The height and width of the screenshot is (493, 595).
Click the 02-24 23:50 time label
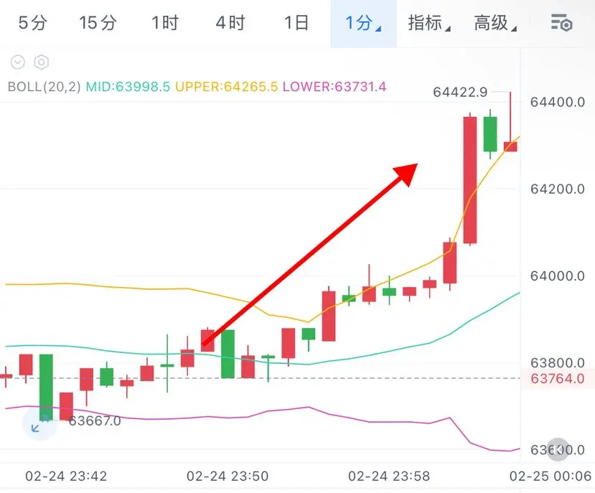(228, 476)
